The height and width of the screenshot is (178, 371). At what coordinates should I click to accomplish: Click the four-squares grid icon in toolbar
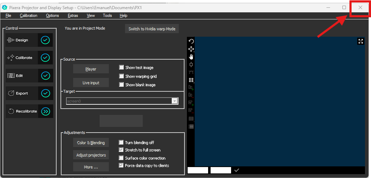[x=191, y=80]
